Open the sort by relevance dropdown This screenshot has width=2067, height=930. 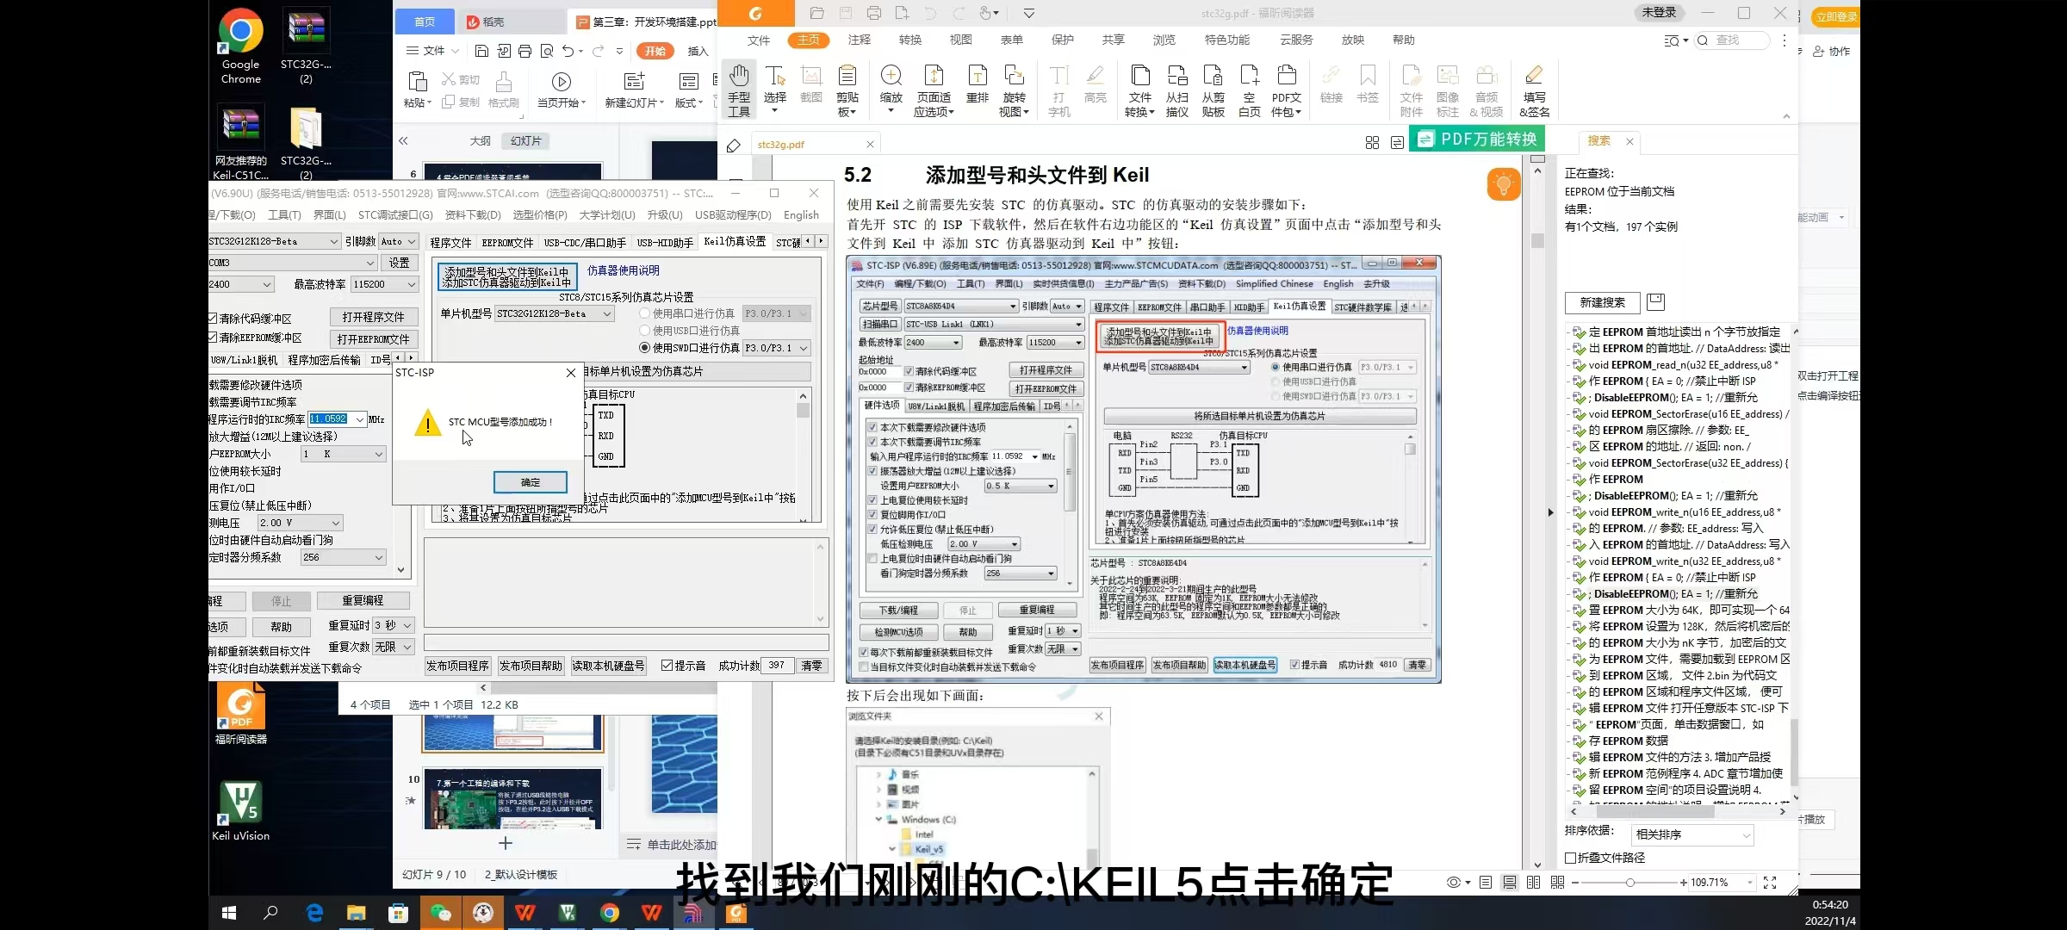coord(1692,834)
